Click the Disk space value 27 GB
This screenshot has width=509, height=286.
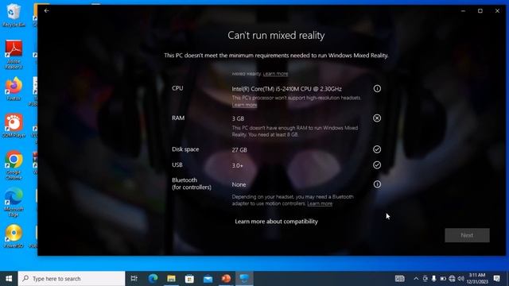(239, 150)
